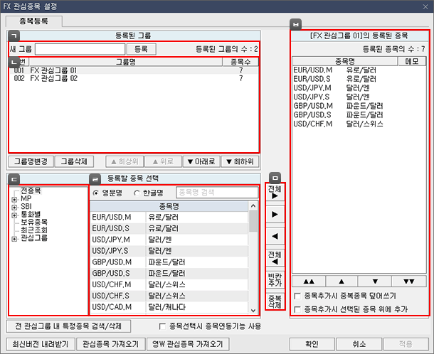Click the 새 그룹 name input field
The height and width of the screenshot is (354, 434).
point(80,49)
